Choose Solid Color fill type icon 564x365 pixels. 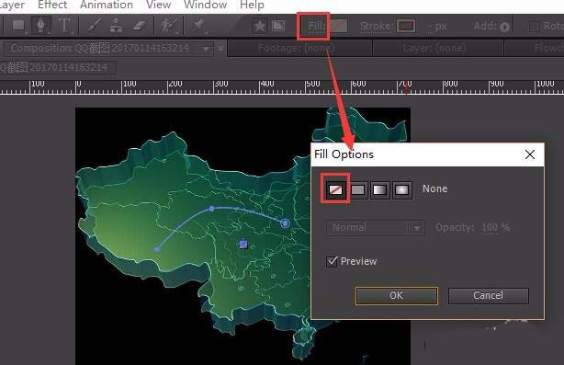click(357, 189)
